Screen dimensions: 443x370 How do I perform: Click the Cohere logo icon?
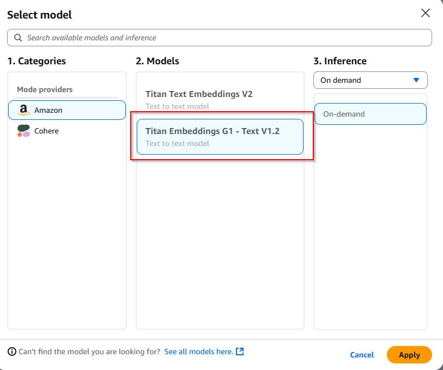(x=23, y=131)
